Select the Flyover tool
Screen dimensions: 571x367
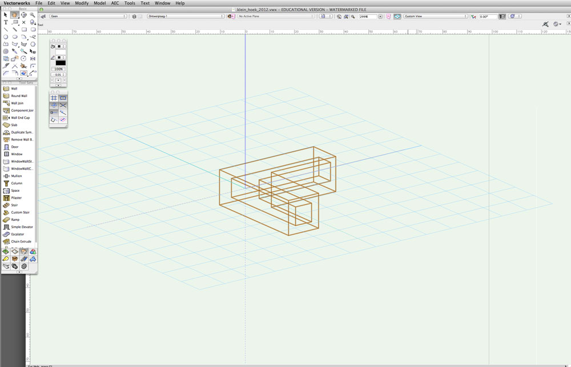point(23,15)
